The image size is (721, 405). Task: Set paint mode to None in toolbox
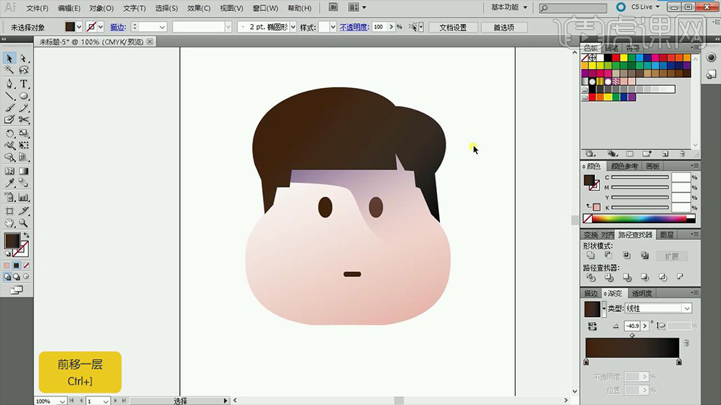[26, 266]
